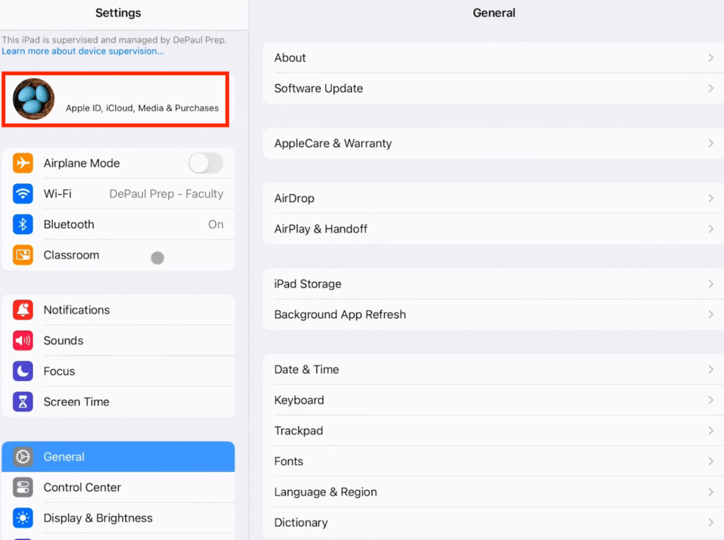
Task: Open Learn more about device supervision link
Action: point(83,51)
